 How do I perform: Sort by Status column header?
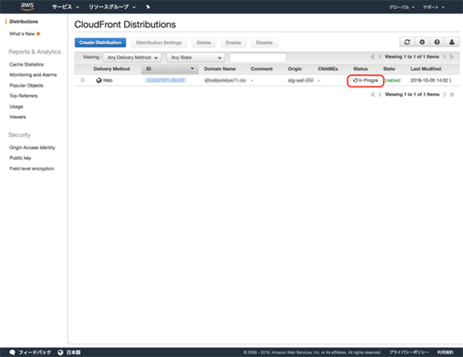click(x=360, y=69)
